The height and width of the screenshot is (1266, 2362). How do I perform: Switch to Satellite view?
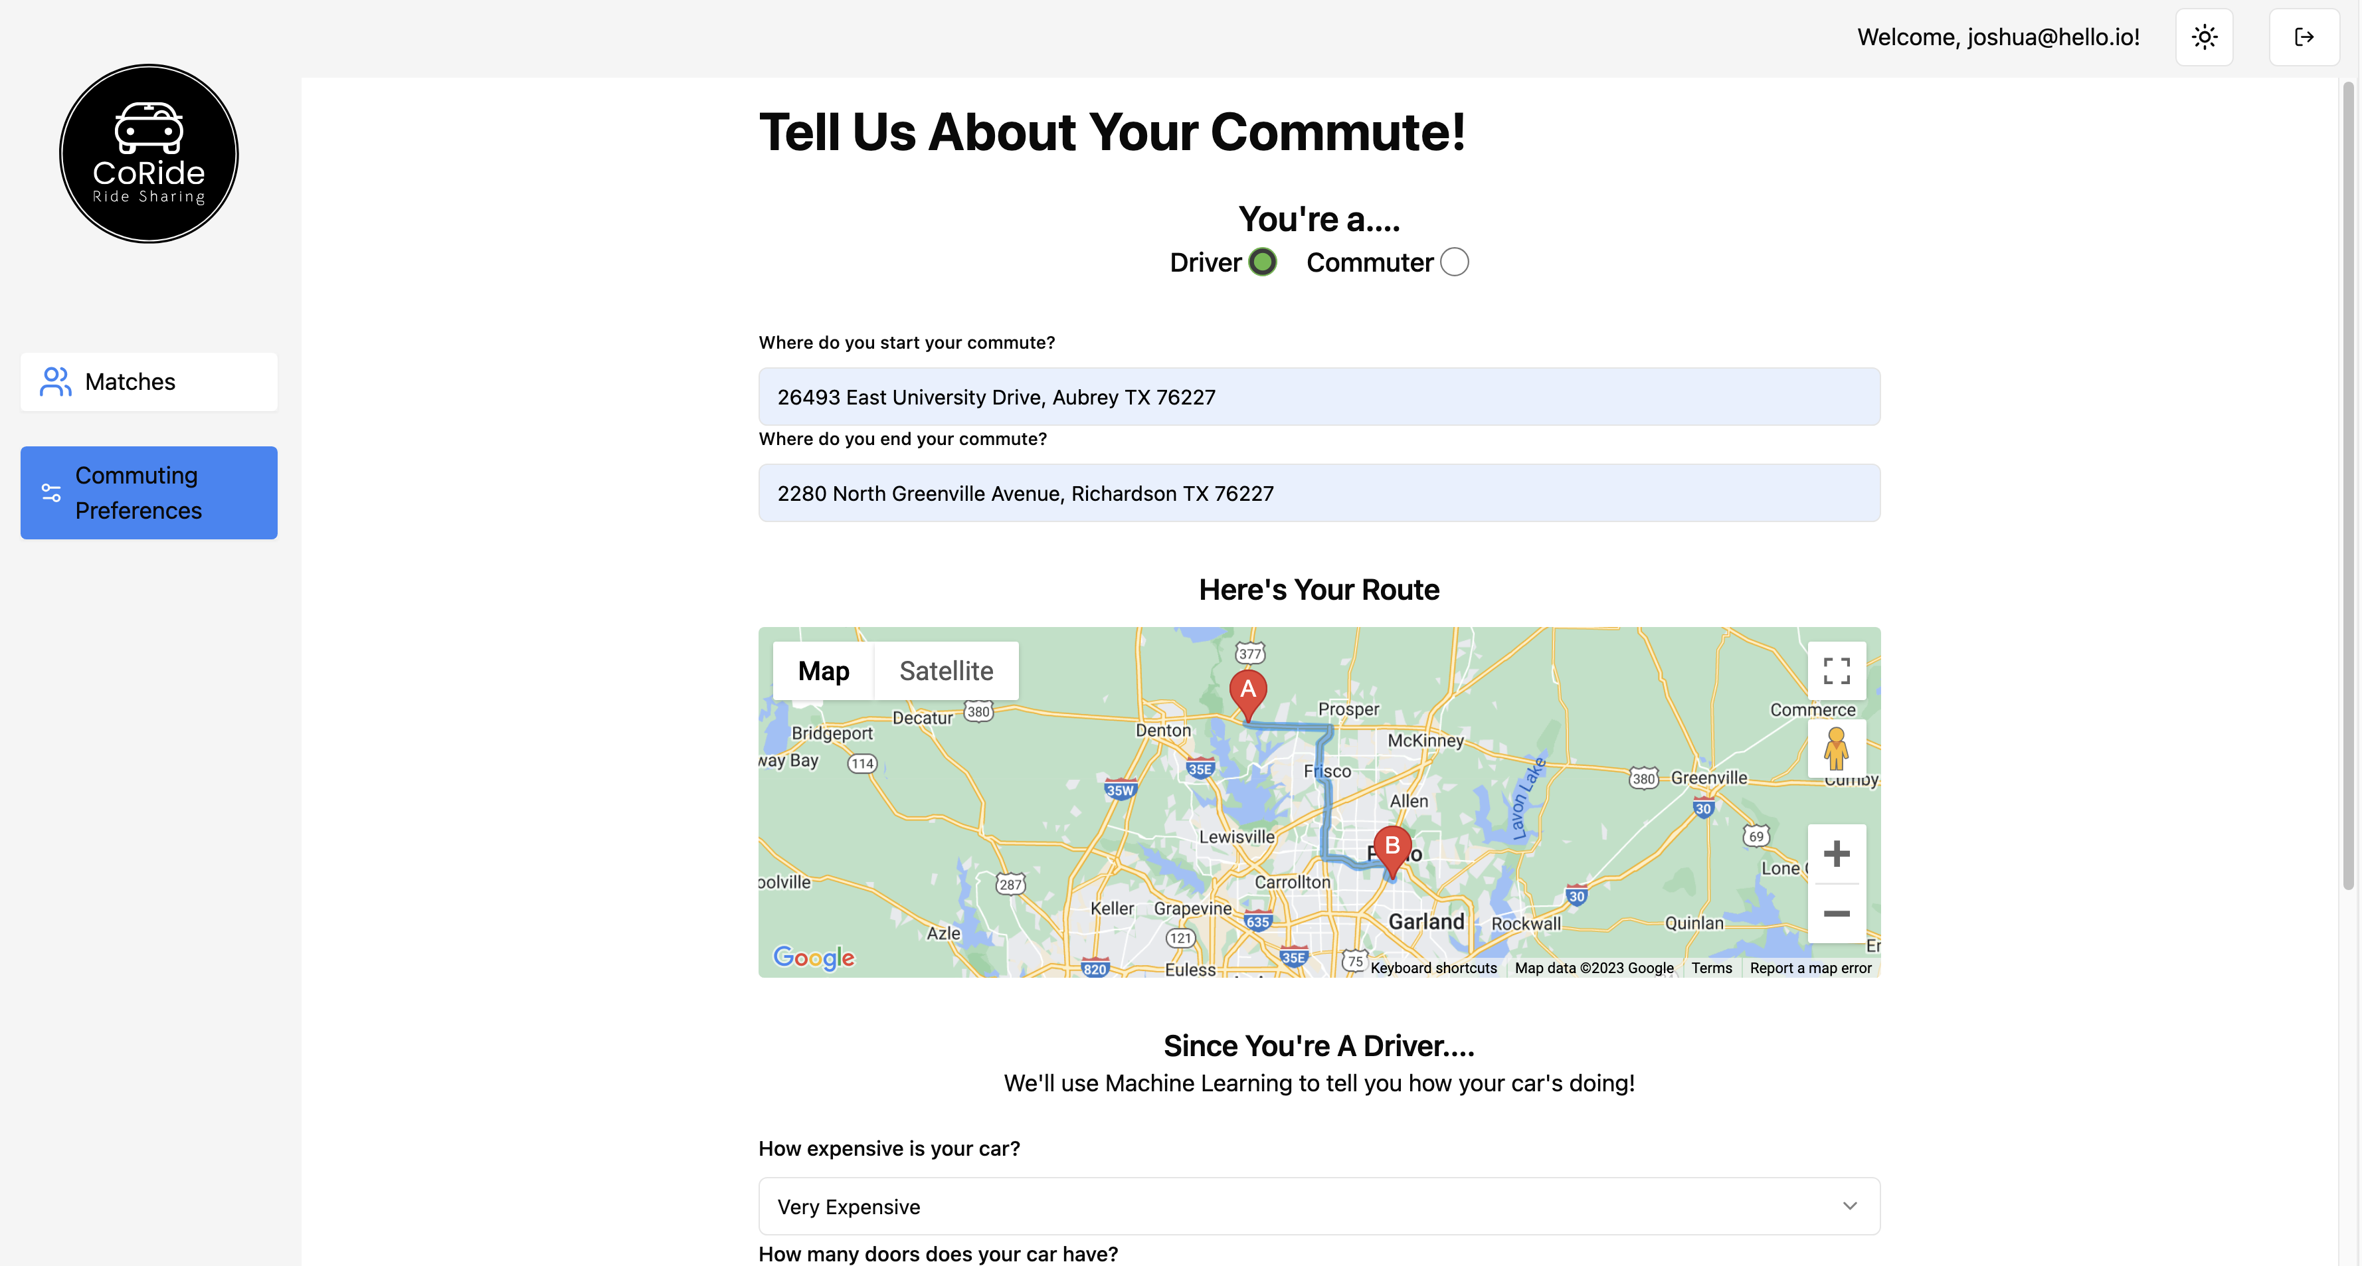pyautogui.click(x=947, y=670)
